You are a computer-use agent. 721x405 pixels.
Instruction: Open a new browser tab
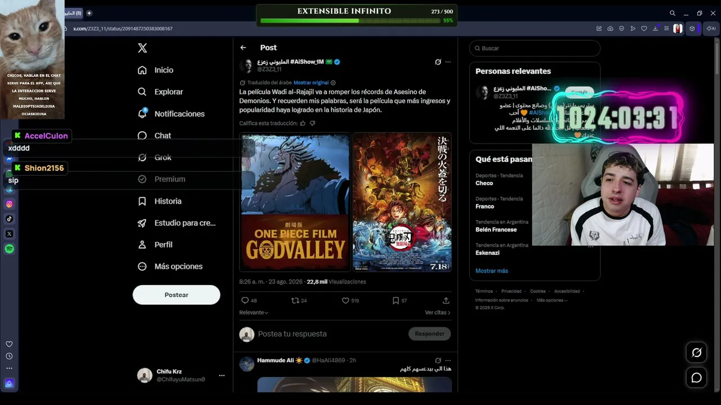point(89,13)
